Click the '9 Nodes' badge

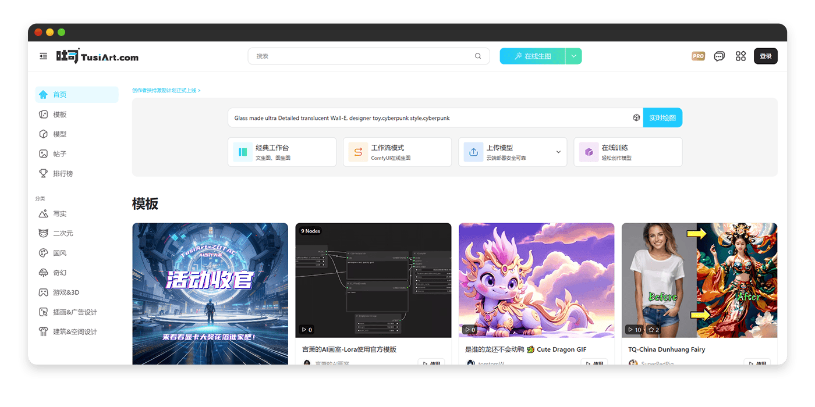click(x=310, y=231)
